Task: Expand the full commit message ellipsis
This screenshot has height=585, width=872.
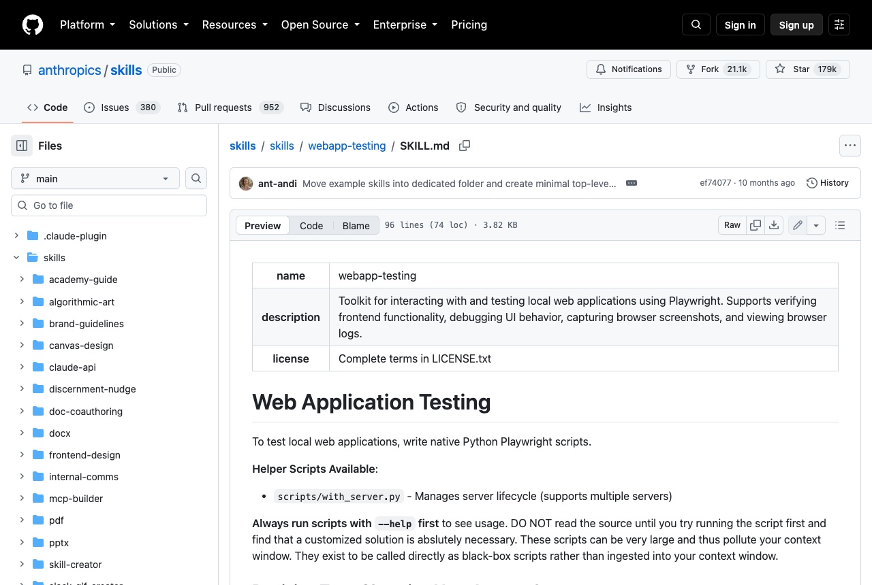Action: [x=632, y=183]
